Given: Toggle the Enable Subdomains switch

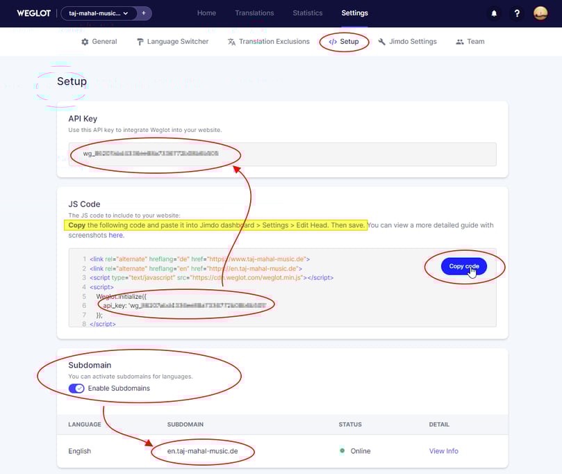Looking at the screenshot, I should point(76,389).
